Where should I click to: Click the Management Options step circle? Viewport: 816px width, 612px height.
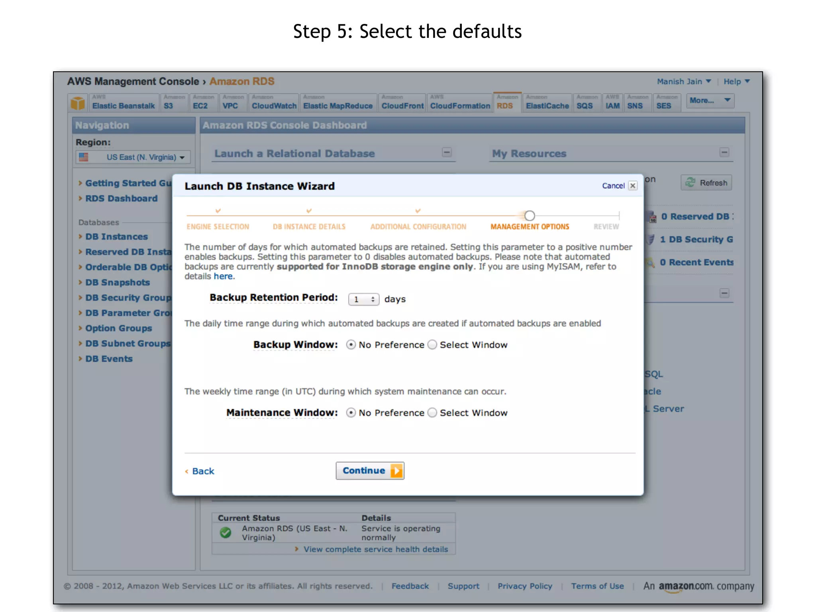(x=530, y=216)
